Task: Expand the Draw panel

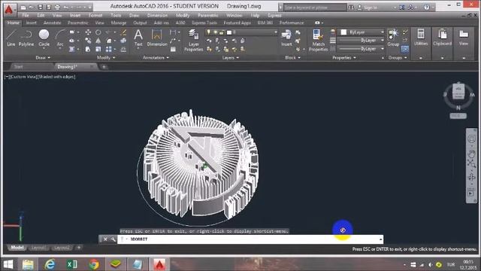Action: click(43, 57)
